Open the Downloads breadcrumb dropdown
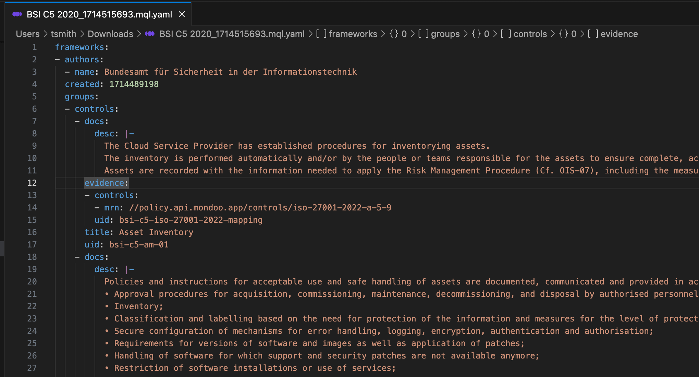699x377 pixels. [x=110, y=34]
